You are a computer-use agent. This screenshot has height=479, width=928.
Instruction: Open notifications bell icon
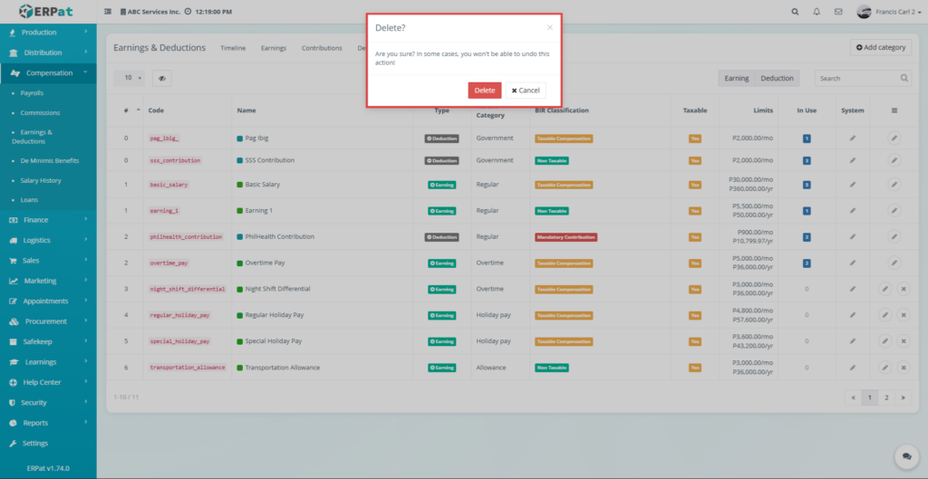point(817,12)
